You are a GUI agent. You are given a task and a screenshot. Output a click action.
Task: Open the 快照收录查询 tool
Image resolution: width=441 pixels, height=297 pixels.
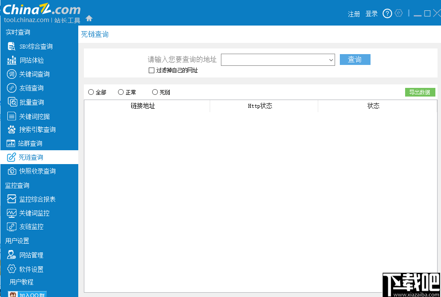(35, 171)
